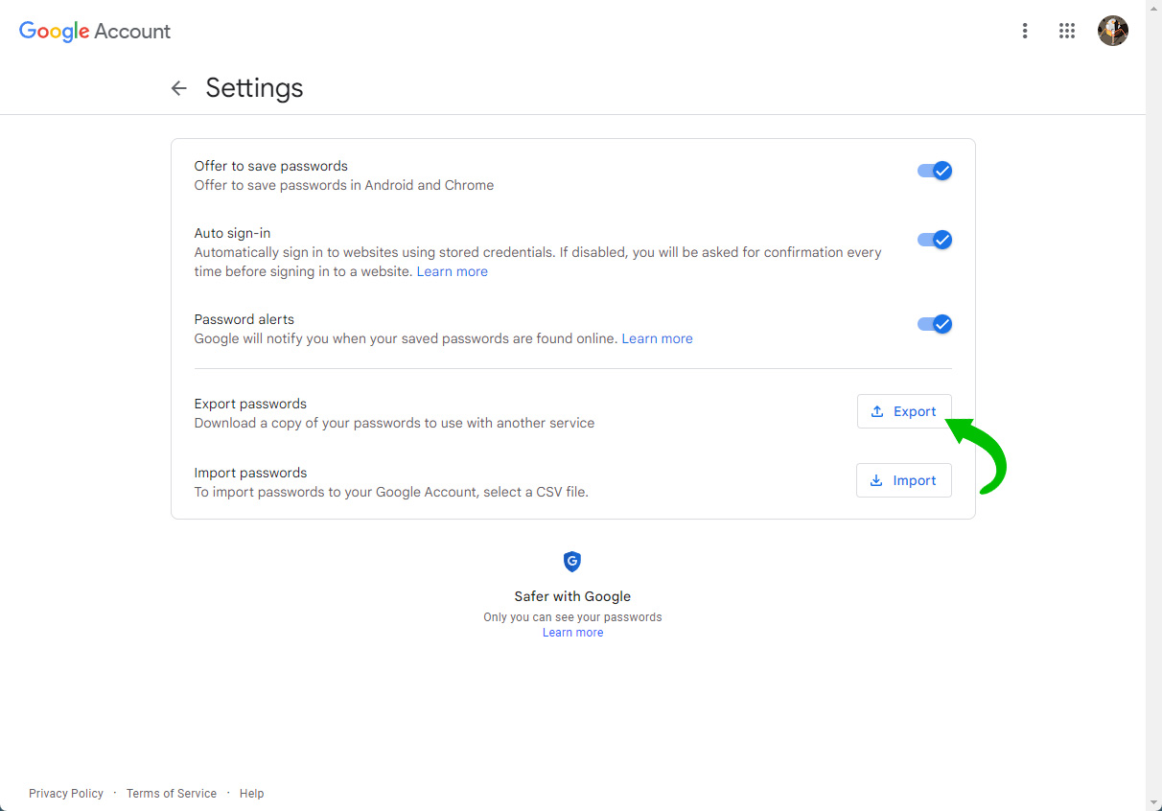Click the scrollbar down arrow
1162x811 pixels.
(x=1153, y=802)
